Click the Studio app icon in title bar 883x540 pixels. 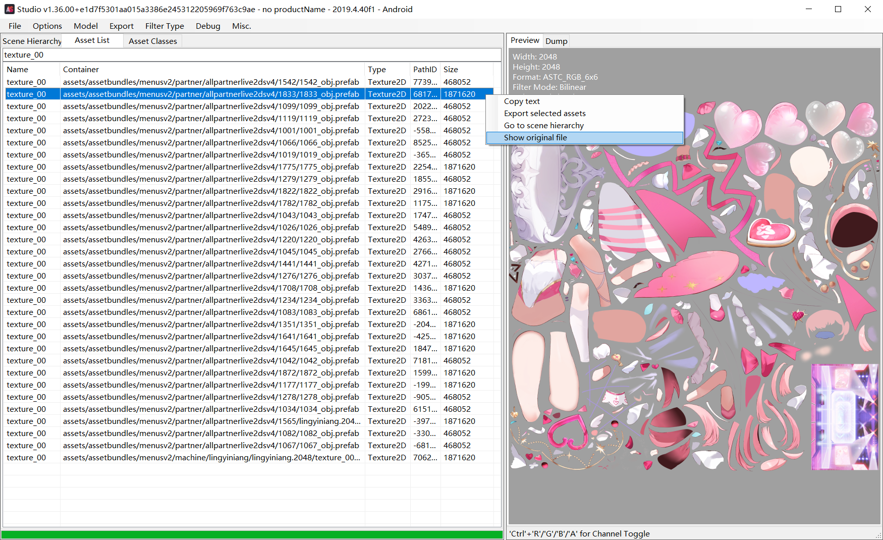pyautogui.click(x=9, y=9)
